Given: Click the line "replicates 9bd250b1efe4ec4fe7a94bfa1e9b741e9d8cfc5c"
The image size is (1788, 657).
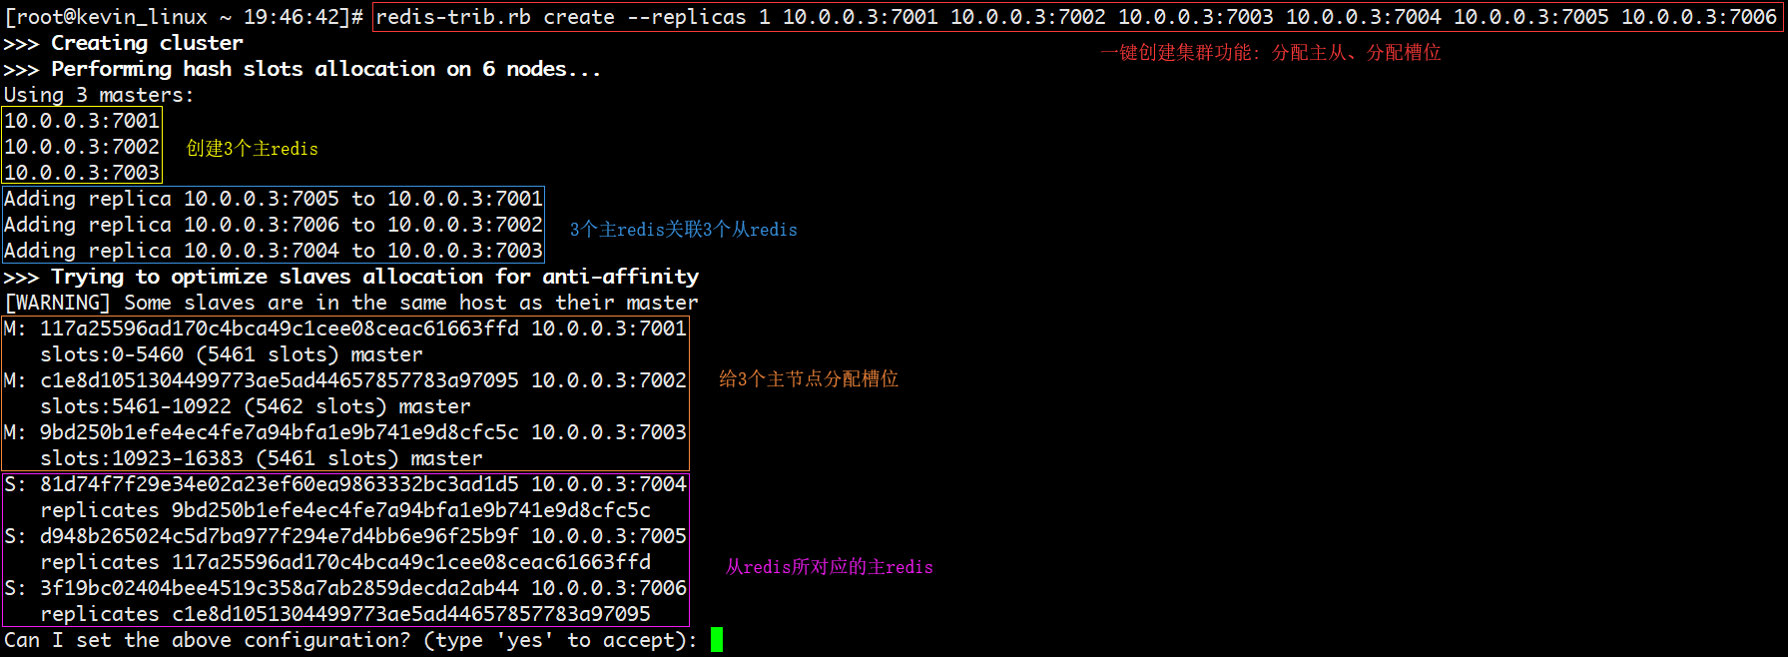Looking at the screenshot, I should tap(345, 510).
